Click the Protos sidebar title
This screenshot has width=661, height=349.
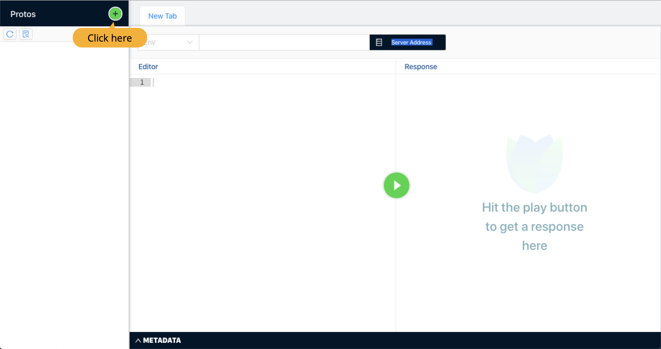tap(23, 14)
